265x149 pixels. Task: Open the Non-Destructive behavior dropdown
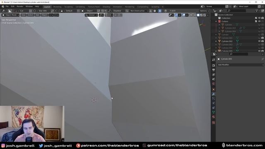pos(139,11)
